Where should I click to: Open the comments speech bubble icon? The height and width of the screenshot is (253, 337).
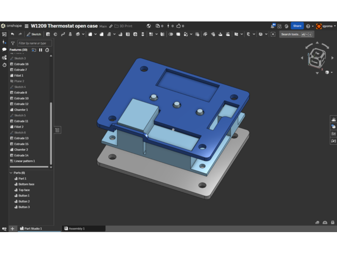[x=4, y=49]
